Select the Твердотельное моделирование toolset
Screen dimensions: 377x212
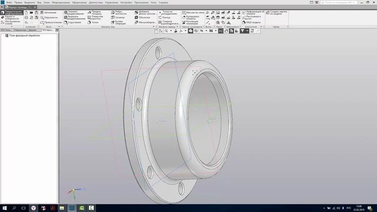pyautogui.click(x=12, y=12)
